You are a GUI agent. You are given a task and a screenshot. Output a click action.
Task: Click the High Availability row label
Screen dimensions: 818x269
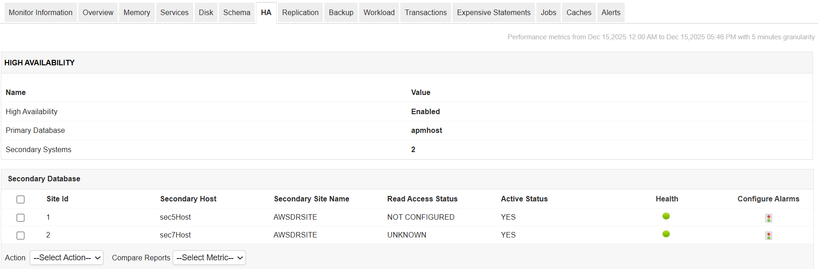coord(31,111)
